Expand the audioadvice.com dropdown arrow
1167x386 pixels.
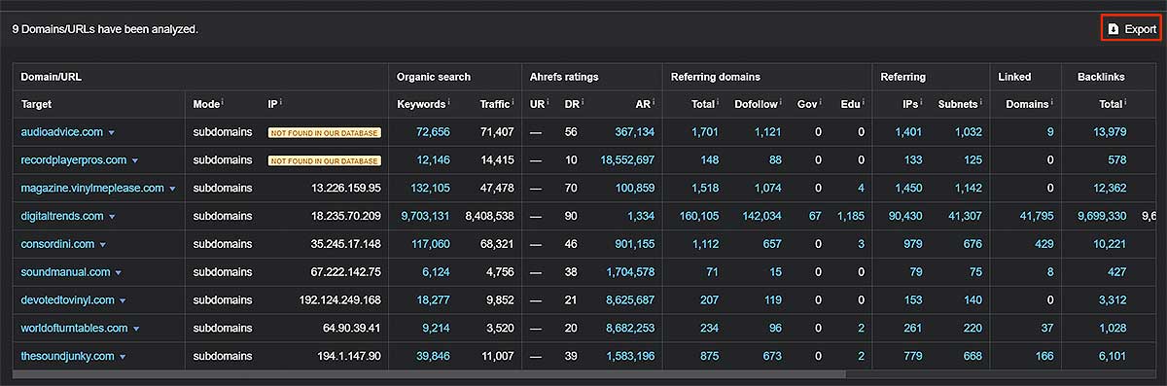(x=112, y=132)
